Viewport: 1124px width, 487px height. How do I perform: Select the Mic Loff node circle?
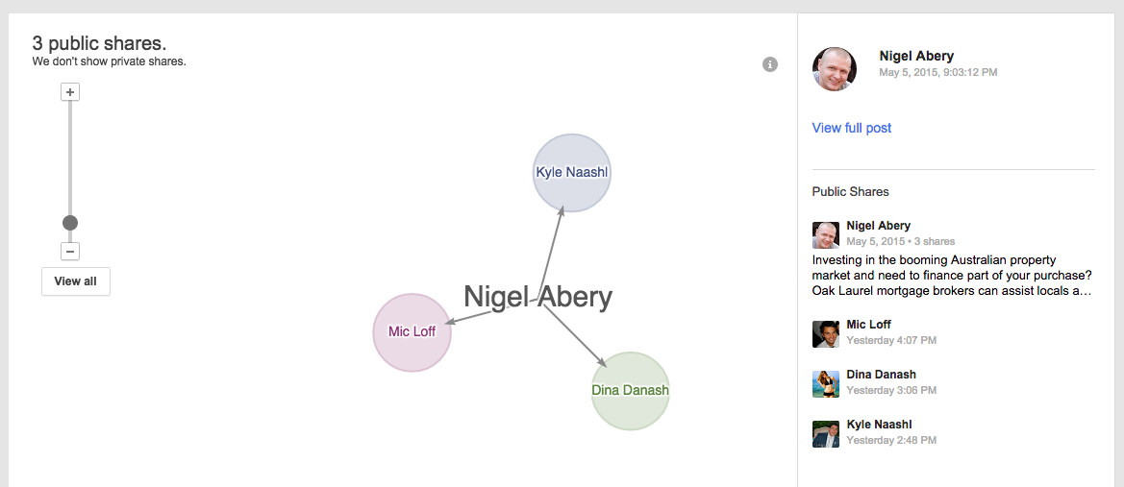412,331
